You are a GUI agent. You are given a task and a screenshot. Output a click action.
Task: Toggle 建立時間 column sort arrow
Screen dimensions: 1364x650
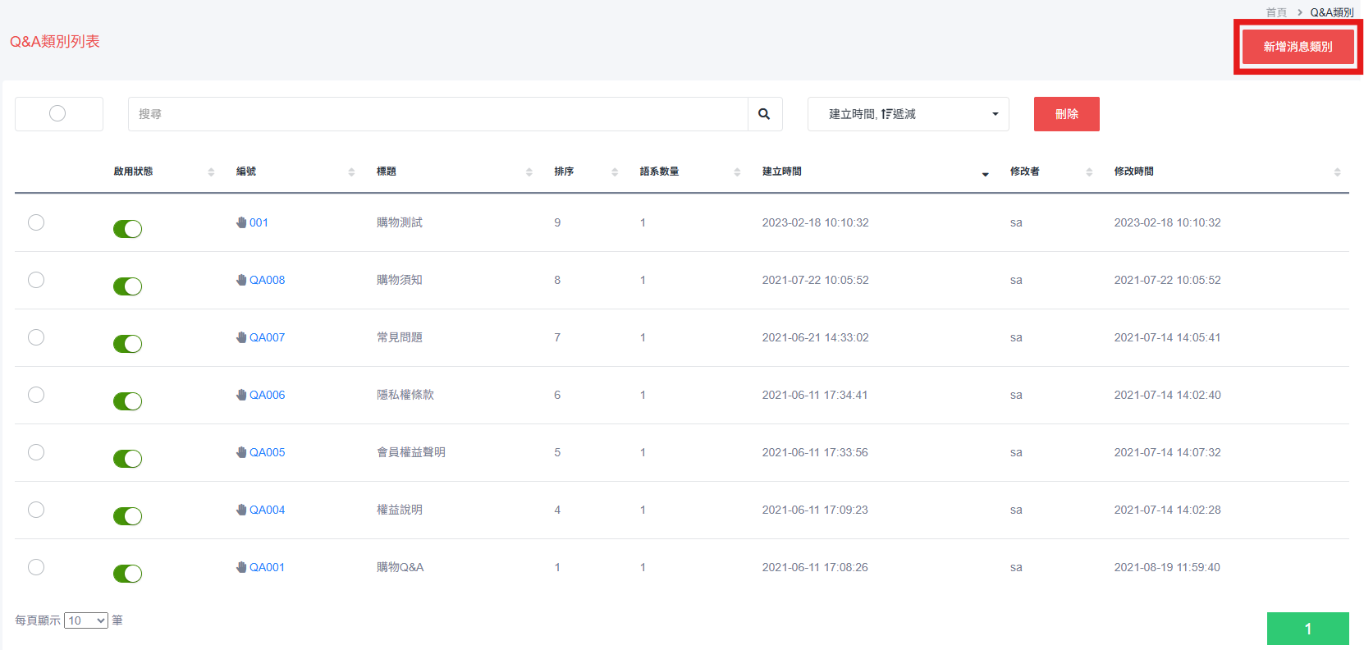[x=986, y=174]
